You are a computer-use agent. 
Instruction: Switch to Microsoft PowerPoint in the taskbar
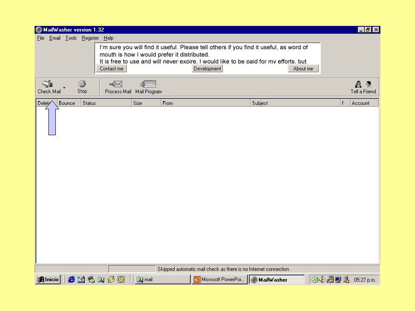click(220, 279)
